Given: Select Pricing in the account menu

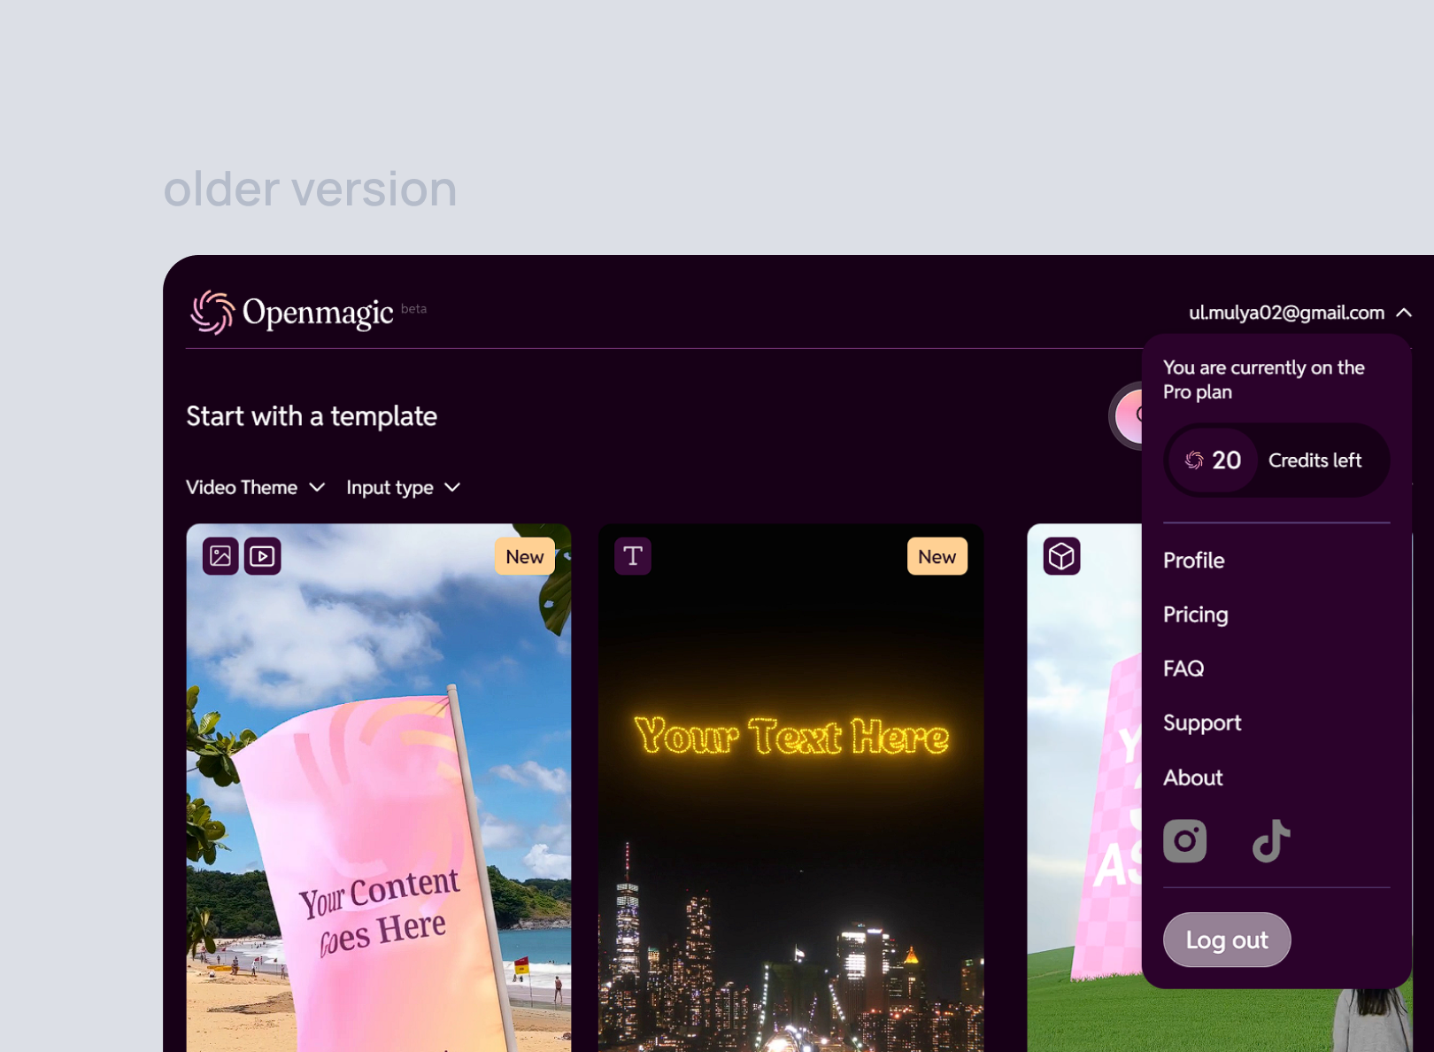Looking at the screenshot, I should click(x=1195, y=615).
